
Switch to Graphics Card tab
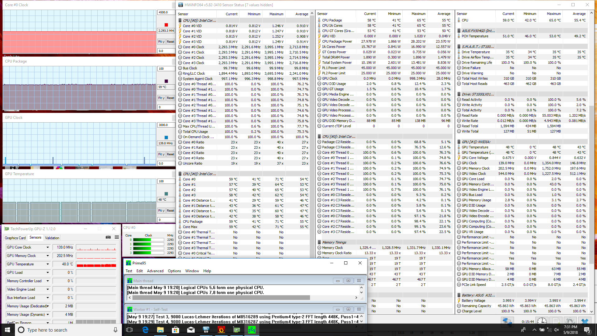coord(15,238)
